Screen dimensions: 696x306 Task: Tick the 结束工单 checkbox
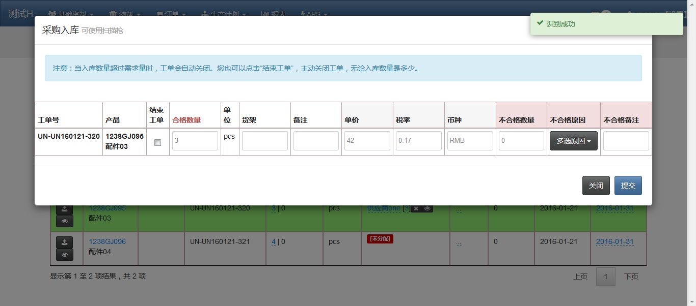pyautogui.click(x=157, y=142)
